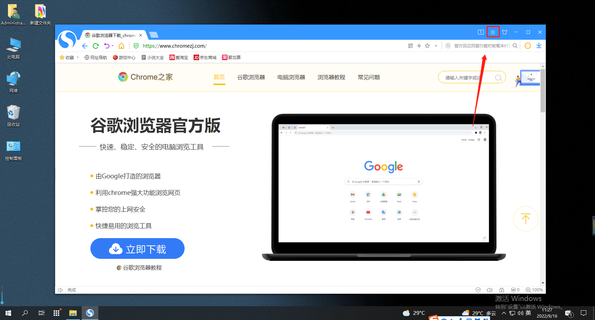Click the Chrome之家 site logo
The width and height of the screenshot is (595, 320).
pos(145,77)
